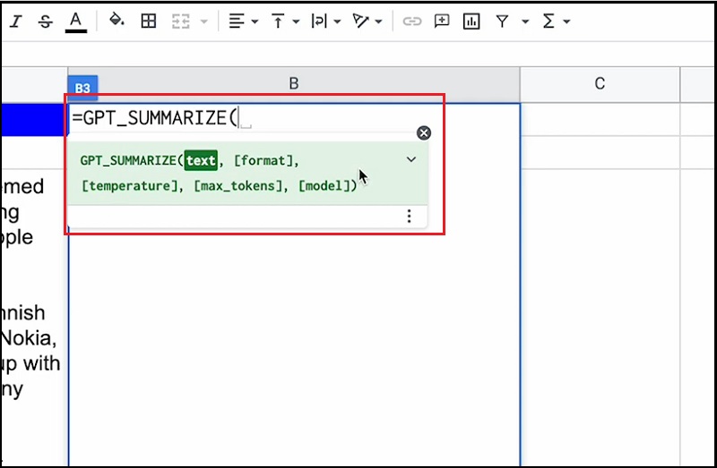This screenshot has height=468, width=717.
Task: Click the text wrapping icon
Action: (319, 21)
